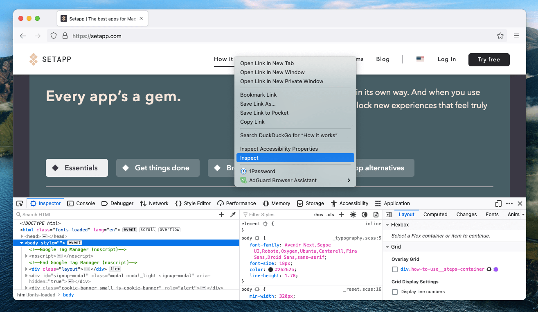Switch to the Changes tab
538x312 pixels.
point(466,215)
